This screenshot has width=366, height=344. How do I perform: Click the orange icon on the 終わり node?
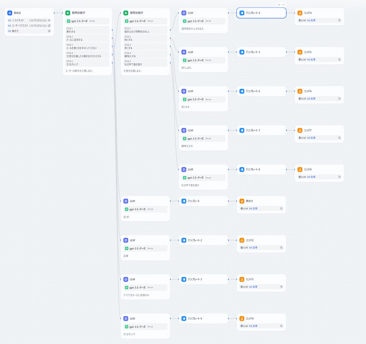[242, 201]
